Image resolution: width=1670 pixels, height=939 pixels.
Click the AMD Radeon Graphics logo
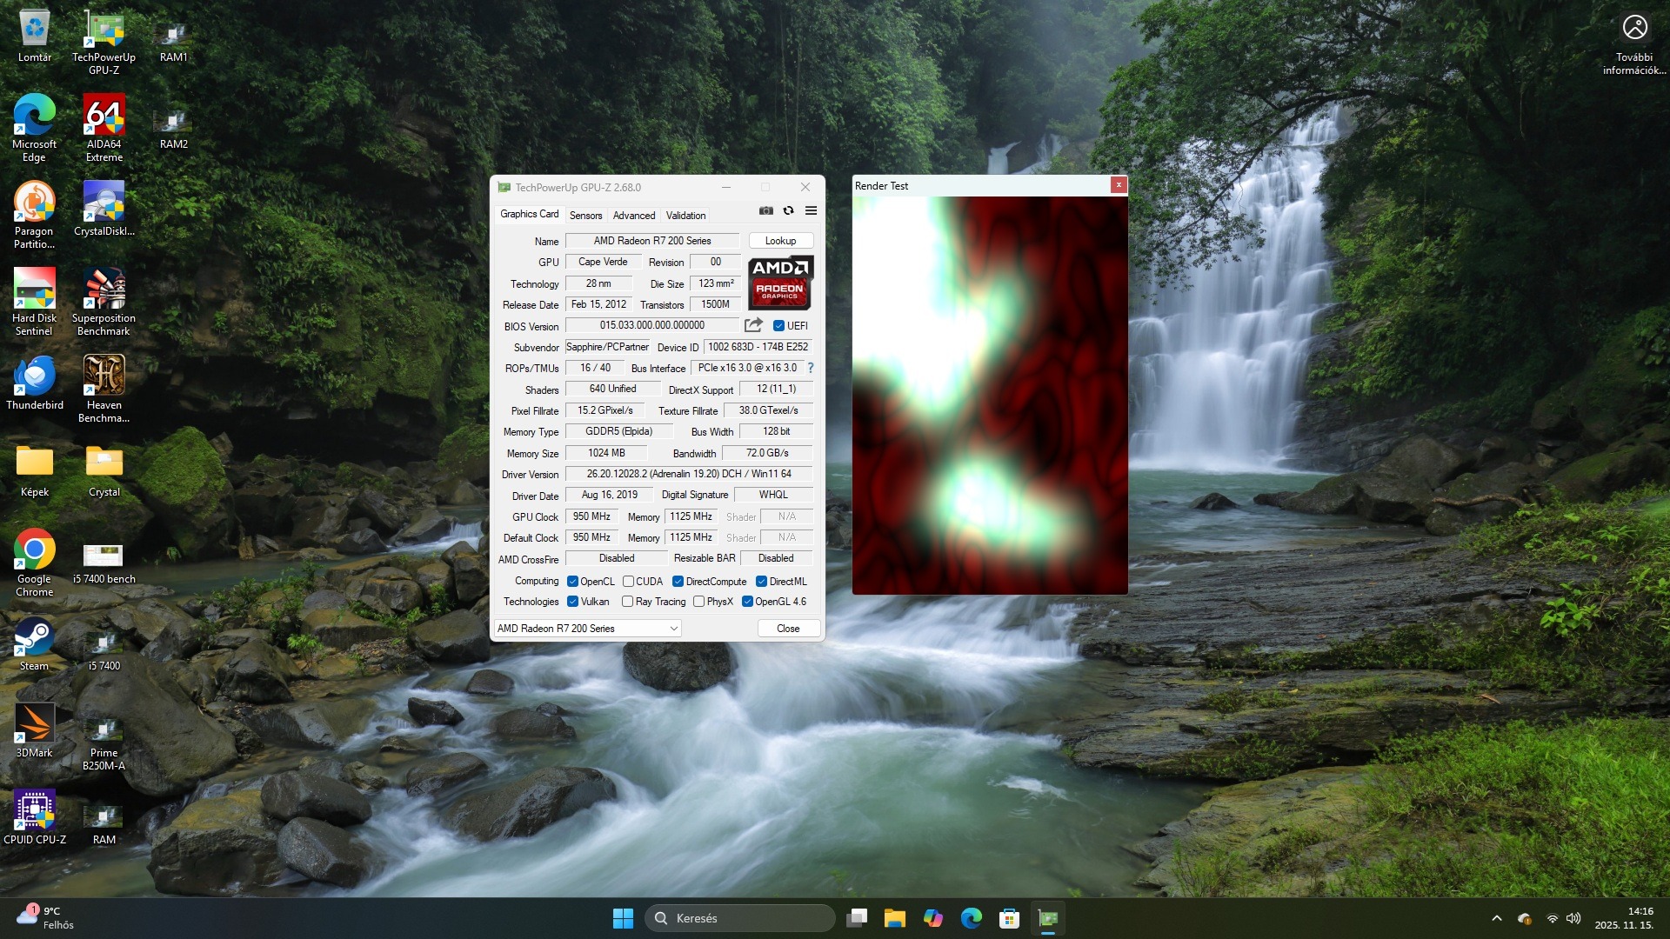(780, 283)
